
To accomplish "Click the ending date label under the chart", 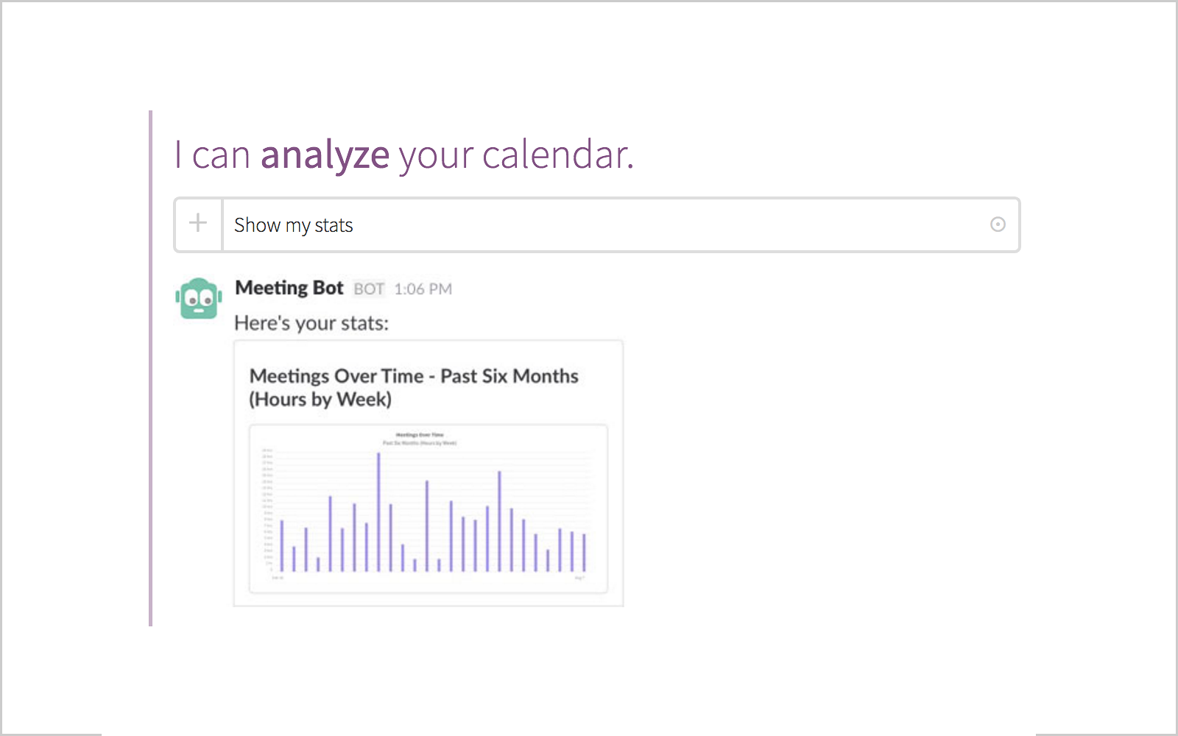I will (579, 578).
